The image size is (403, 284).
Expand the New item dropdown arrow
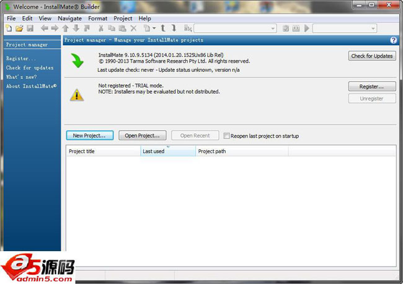(x=154, y=28)
